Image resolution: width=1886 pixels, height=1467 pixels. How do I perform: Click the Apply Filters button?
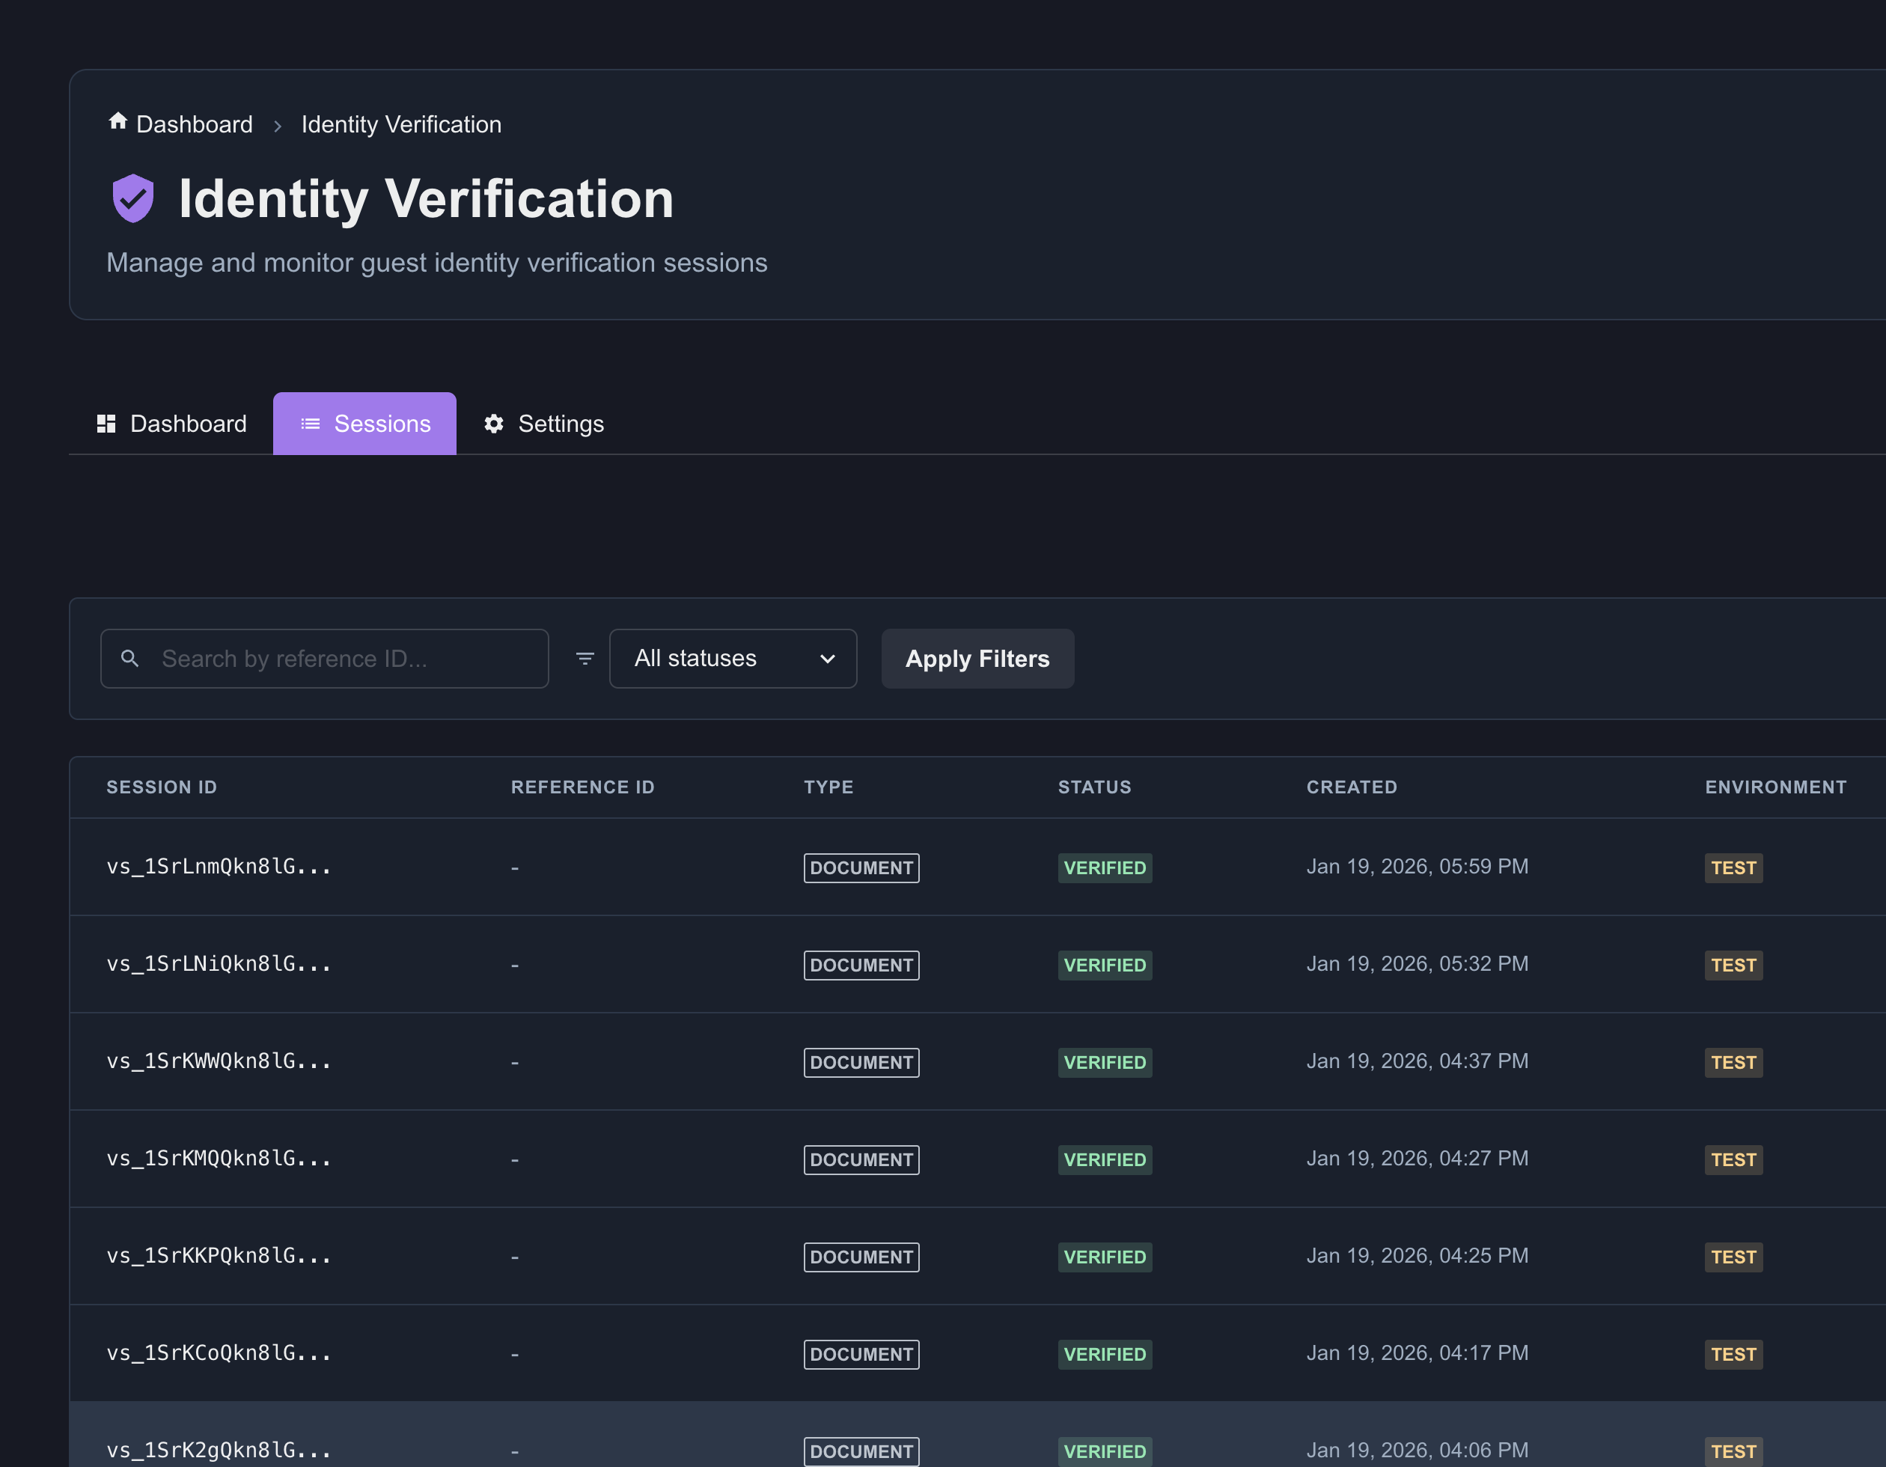[977, 659]
